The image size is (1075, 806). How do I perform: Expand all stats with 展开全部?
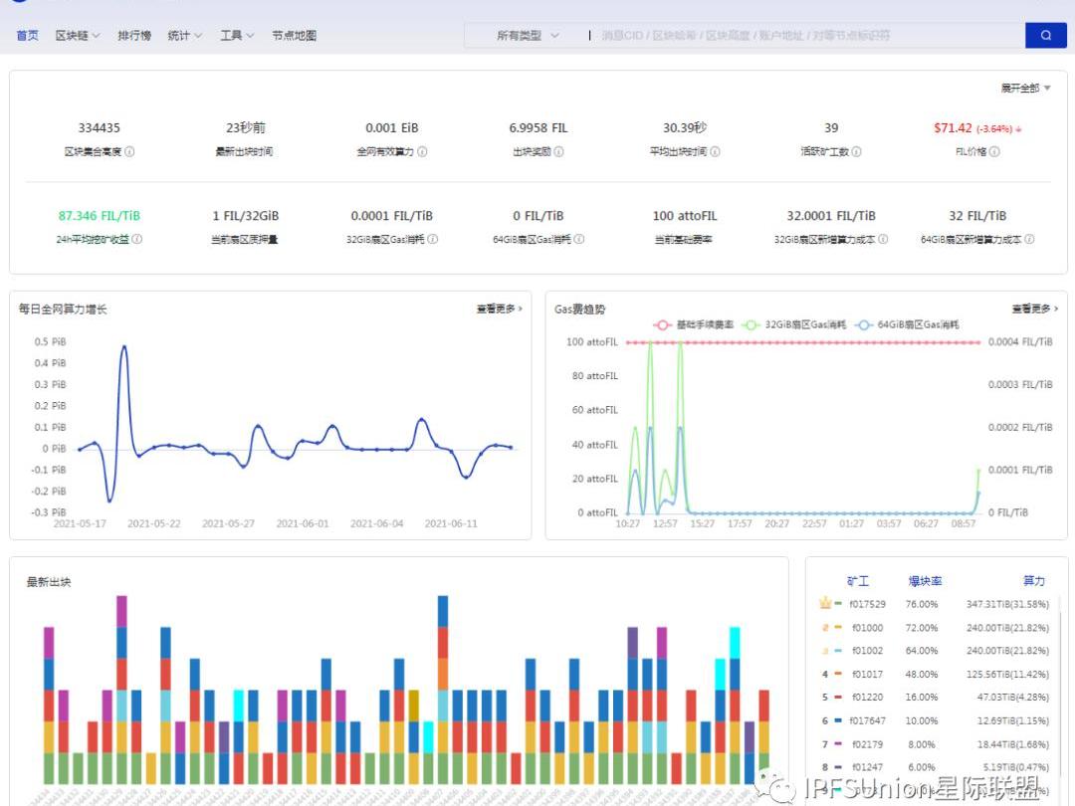pyautogui.click(x=1025, y=89)
